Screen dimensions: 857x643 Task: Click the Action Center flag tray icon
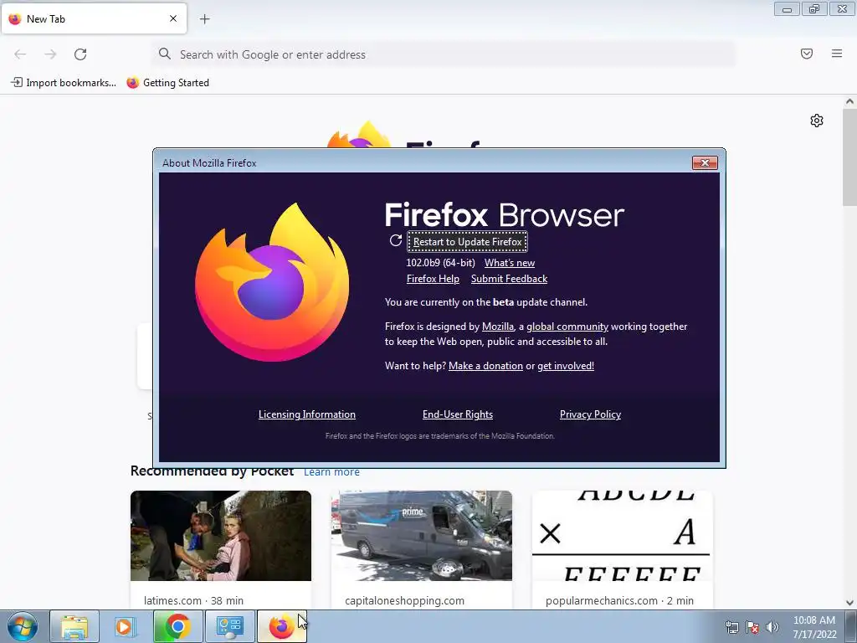pyautogui.click(x=752, y=627)
